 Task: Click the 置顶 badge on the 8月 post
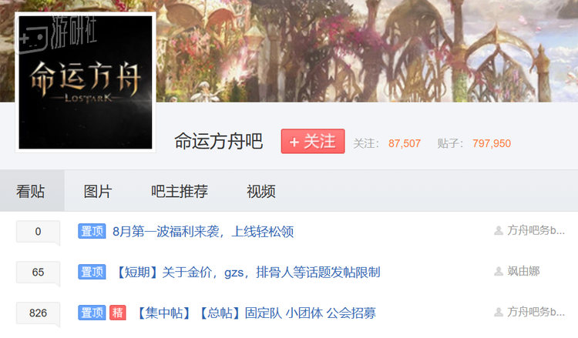pyautogui.click(x=92, y=231)
